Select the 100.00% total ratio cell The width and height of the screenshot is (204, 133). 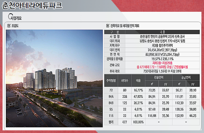coord(138,122)
